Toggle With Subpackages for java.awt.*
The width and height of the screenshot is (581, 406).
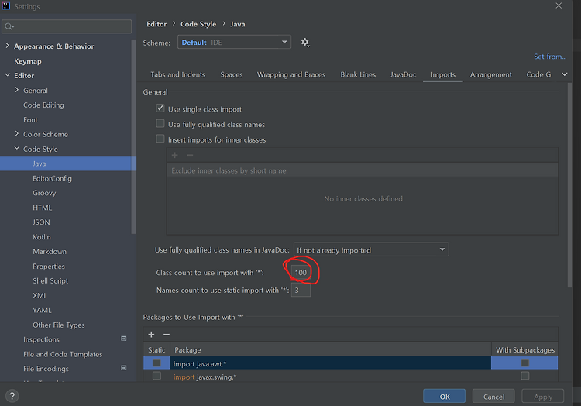click(524, 363)
